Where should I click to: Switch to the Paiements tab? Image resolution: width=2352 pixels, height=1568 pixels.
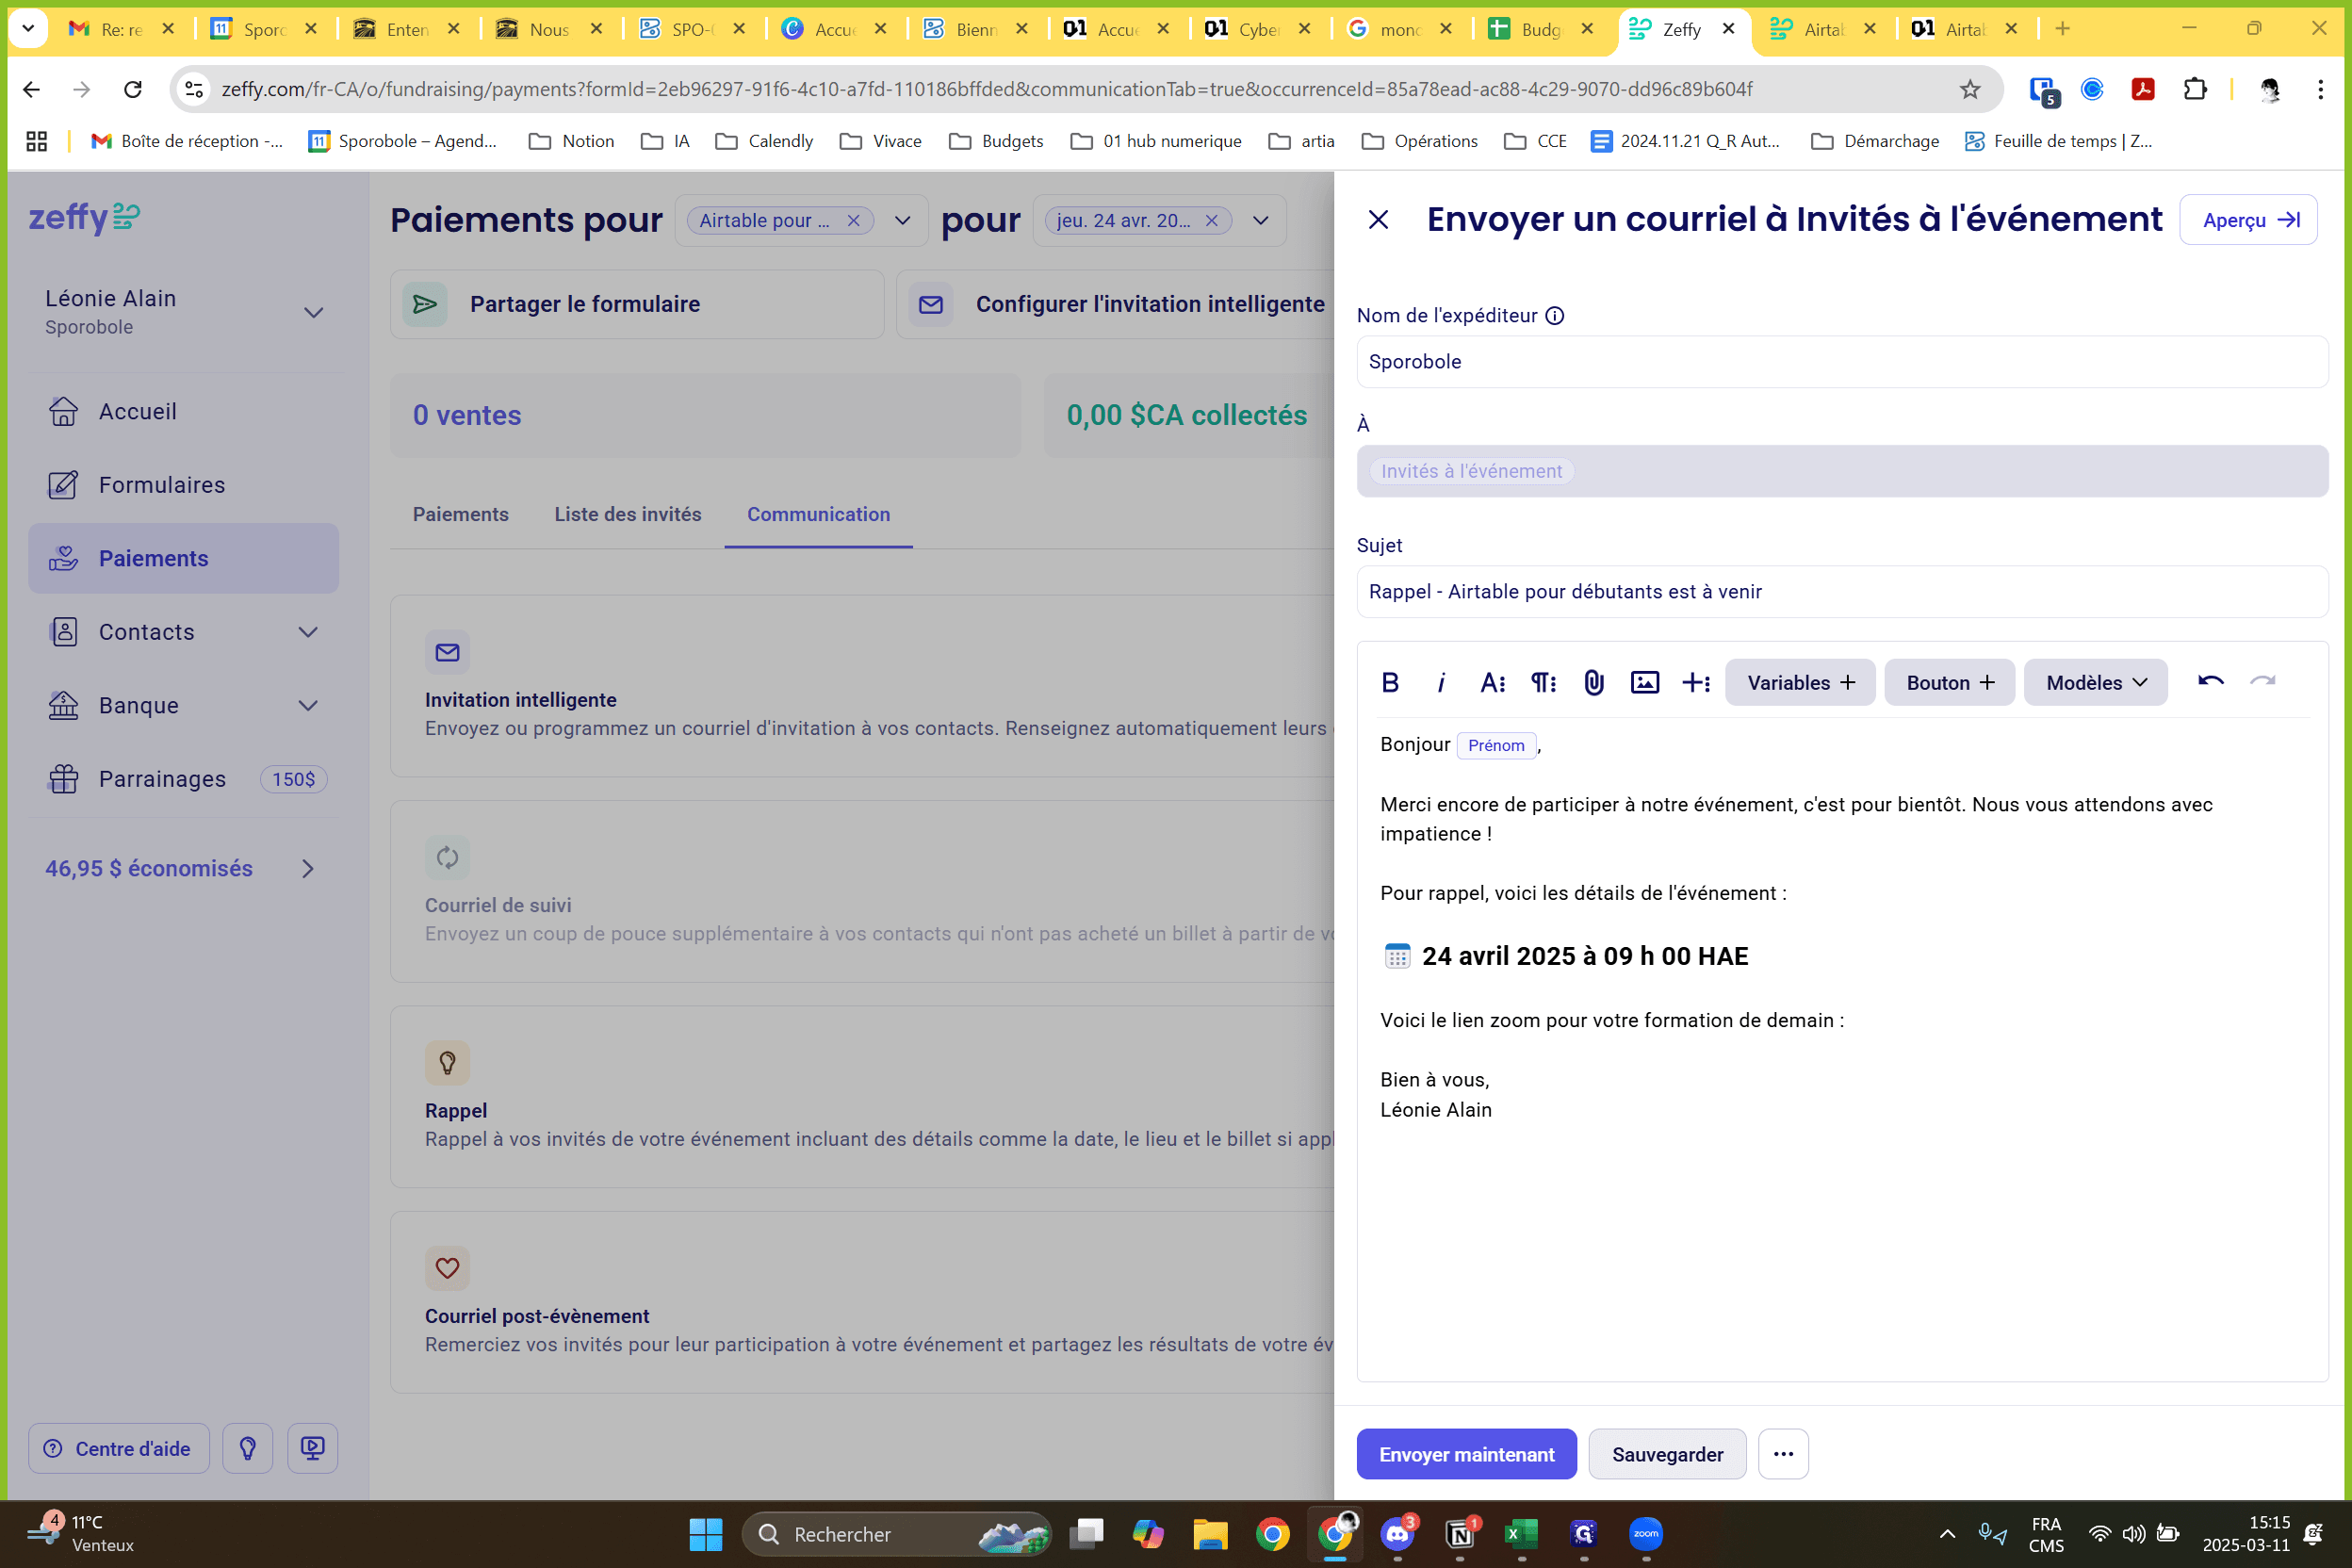click(460, 514)
